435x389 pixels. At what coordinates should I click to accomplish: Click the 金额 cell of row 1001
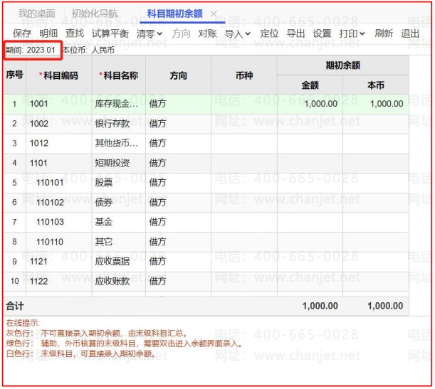pyautogui.click(x=310, y=104)
